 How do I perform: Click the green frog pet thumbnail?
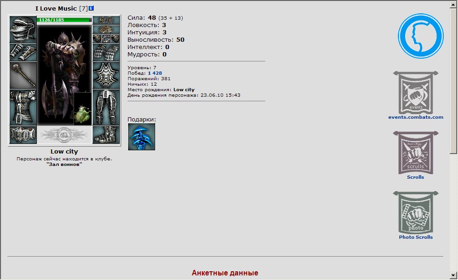83,109
